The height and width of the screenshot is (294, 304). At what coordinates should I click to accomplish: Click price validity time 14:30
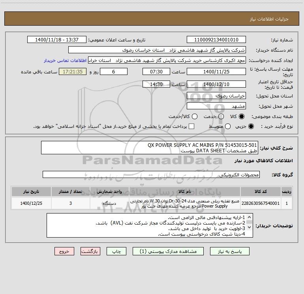coord(156,84)
